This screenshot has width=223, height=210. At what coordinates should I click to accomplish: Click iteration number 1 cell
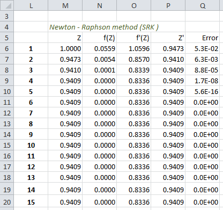click(x=31, y=48)
